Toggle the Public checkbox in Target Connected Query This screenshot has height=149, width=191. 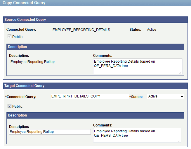[9, 106]
